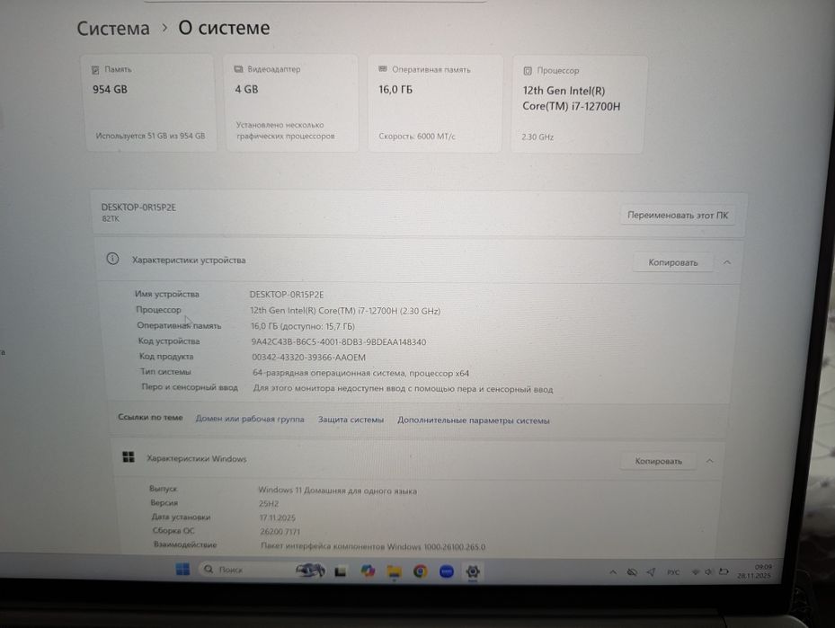The height and width of the screenshot is (628, 835).
Task: Click the device name value DESKTOP-0R15P2E in specs
Action: (287, 295)
